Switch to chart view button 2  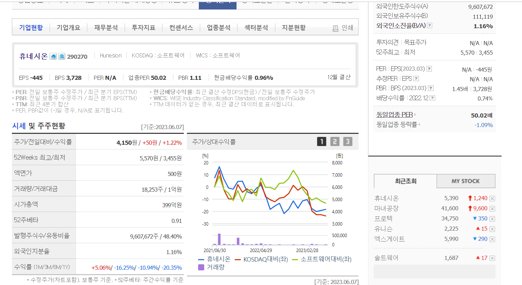click(x=335, y=141)
